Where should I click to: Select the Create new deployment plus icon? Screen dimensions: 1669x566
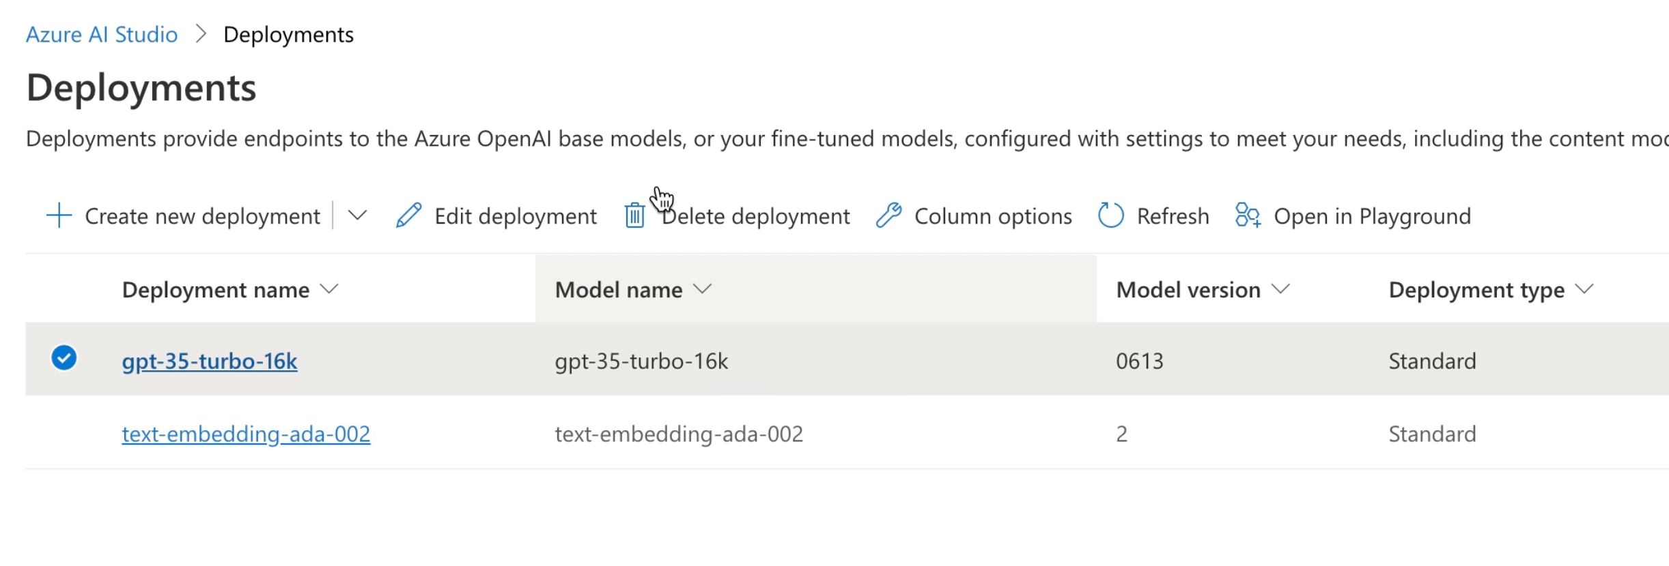click(58, 215)
